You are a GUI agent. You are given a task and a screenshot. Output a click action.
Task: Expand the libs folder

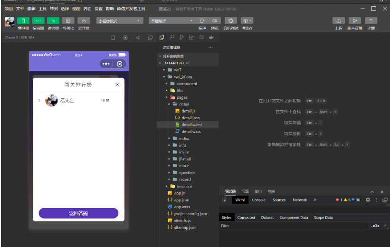(x=188, y=91)
